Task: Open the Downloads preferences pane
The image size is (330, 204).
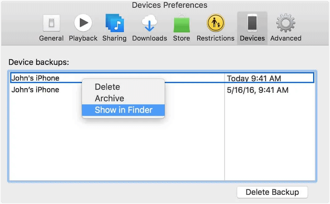Action: [149, 28]
